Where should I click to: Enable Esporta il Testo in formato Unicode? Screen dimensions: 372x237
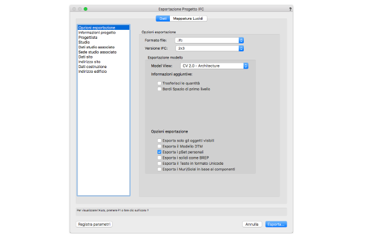tap(159, 164)
